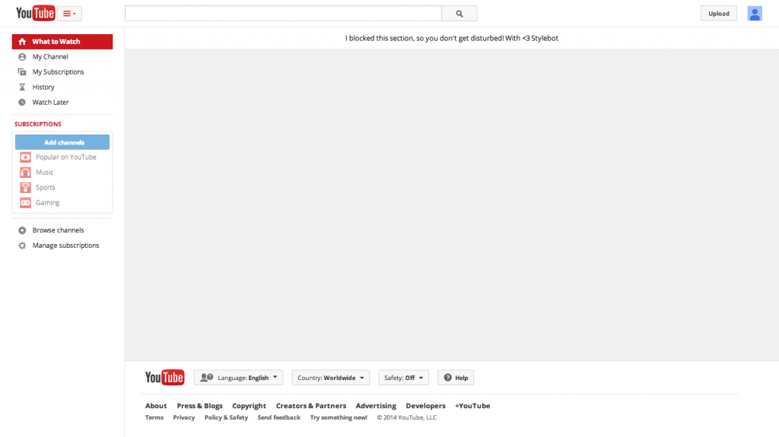
Task: Open the guide hamburger menu button
Action: 69,14
